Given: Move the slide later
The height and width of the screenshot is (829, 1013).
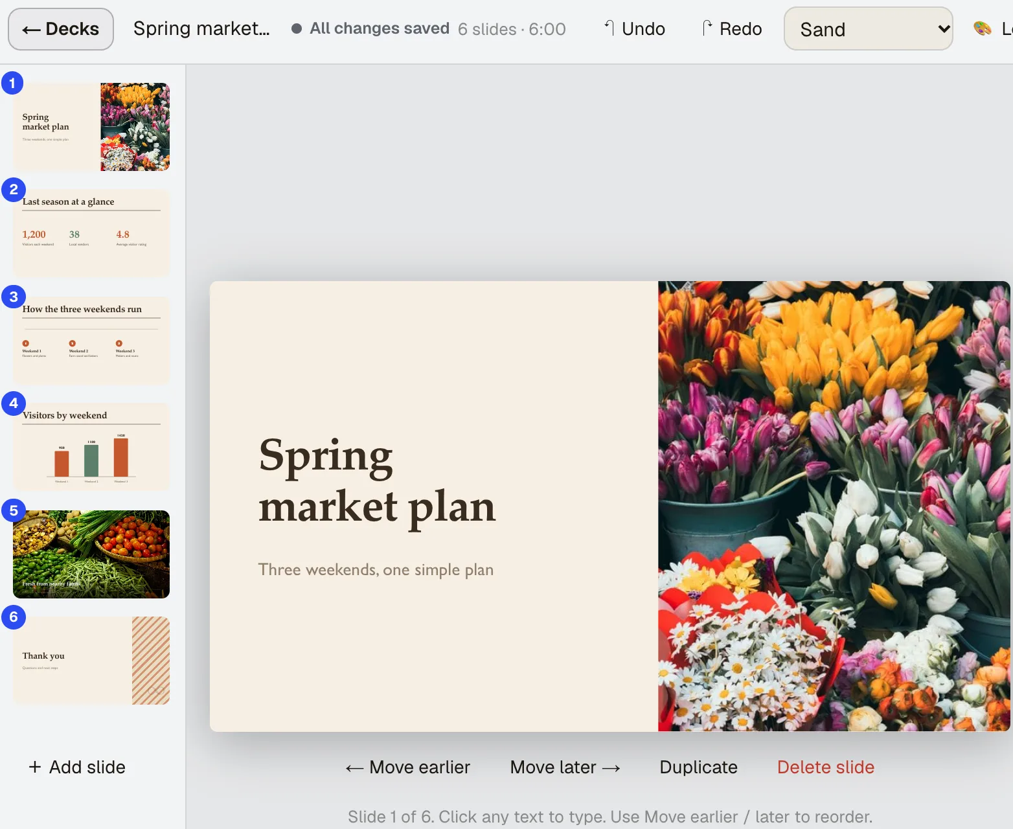Looking at the screenshot, I should click(x=565, y=767).
